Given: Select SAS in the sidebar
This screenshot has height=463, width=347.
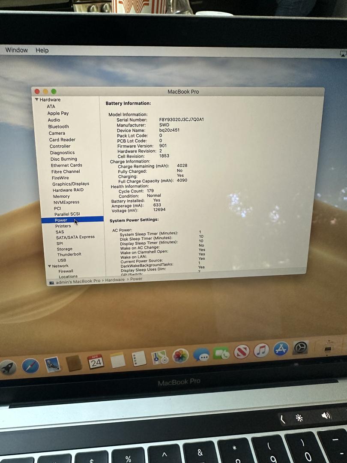Looking at the screenshot, I should coord(60,232).
